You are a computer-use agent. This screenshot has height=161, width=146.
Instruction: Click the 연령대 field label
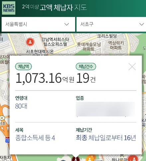point(21,98)
